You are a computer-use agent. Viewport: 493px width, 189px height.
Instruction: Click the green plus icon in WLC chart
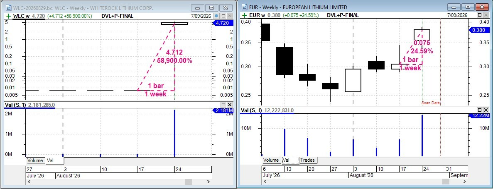point(8,16)
